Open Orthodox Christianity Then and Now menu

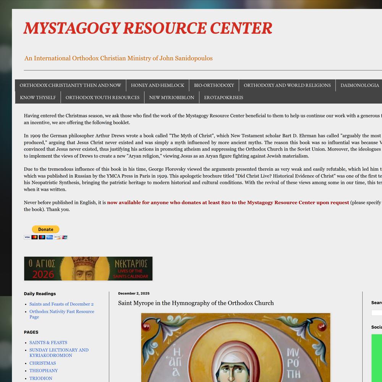[70, 85]
